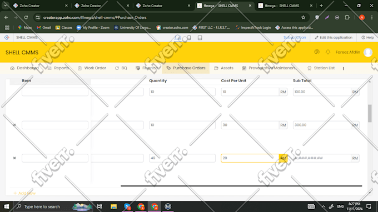Go back to the previous page
Image resolution: width=378 pixels, height=212 pixels.
6,17
